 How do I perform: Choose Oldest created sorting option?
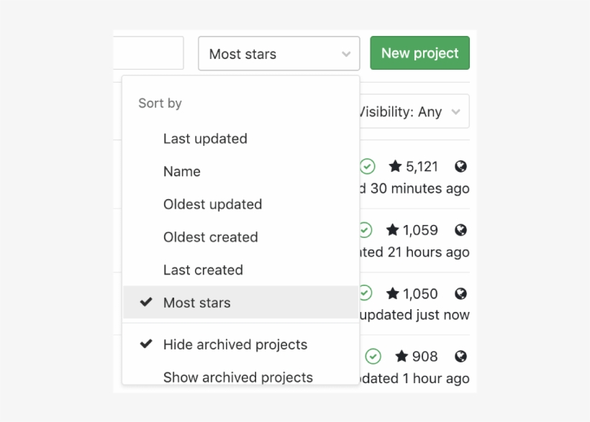[x=210, y=237]
